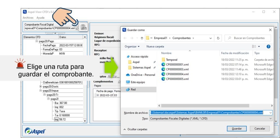This screenshot has width=280, height=138.
Task: Select the Temporal folder
Action: [170, 60]
